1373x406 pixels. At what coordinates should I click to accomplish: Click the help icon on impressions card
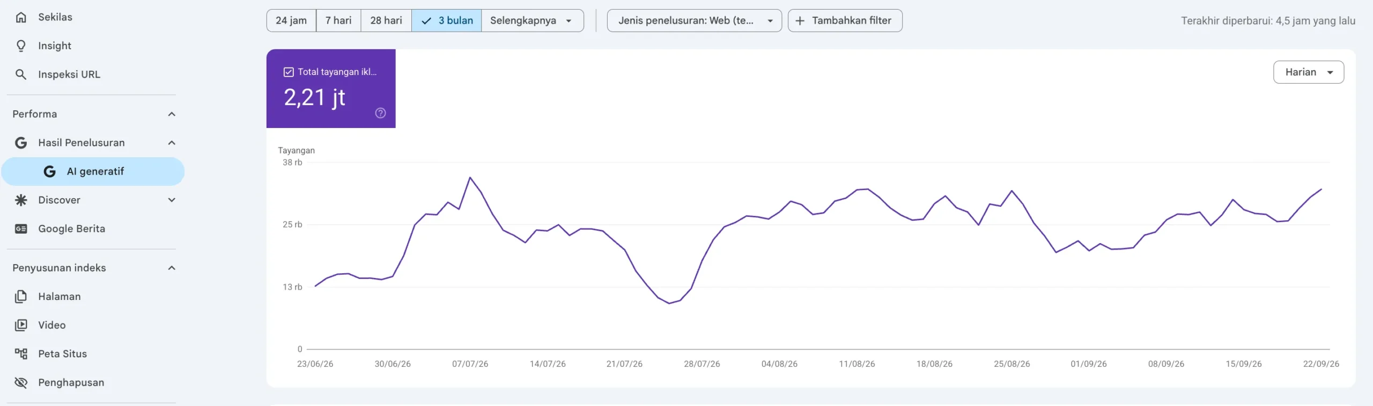pyautogui.click(x=380, y=113)
